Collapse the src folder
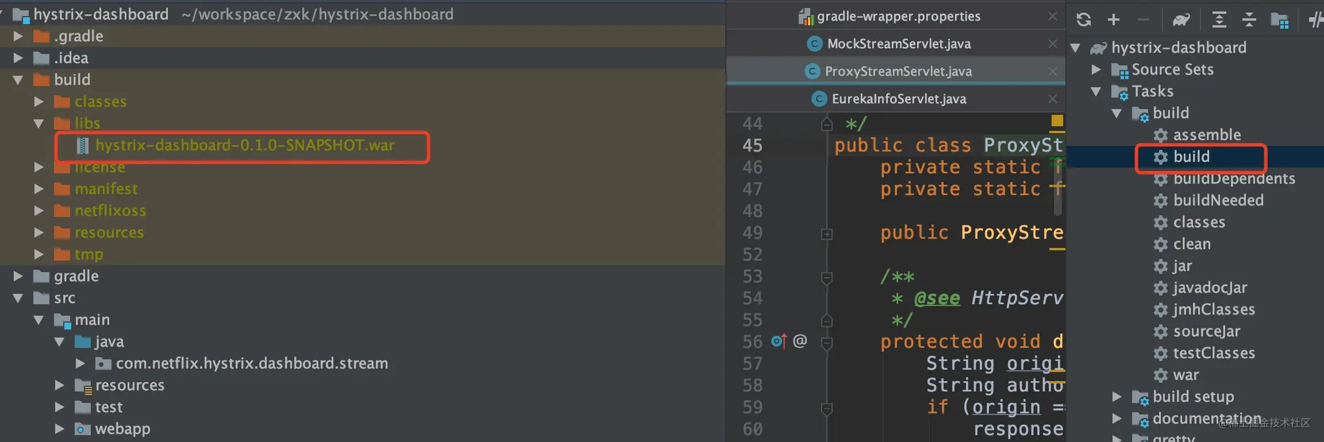 [18, 298]
